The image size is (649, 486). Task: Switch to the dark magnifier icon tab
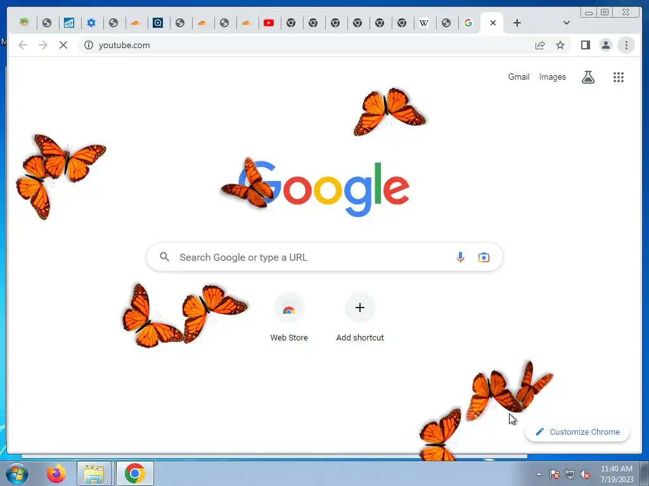158,23
